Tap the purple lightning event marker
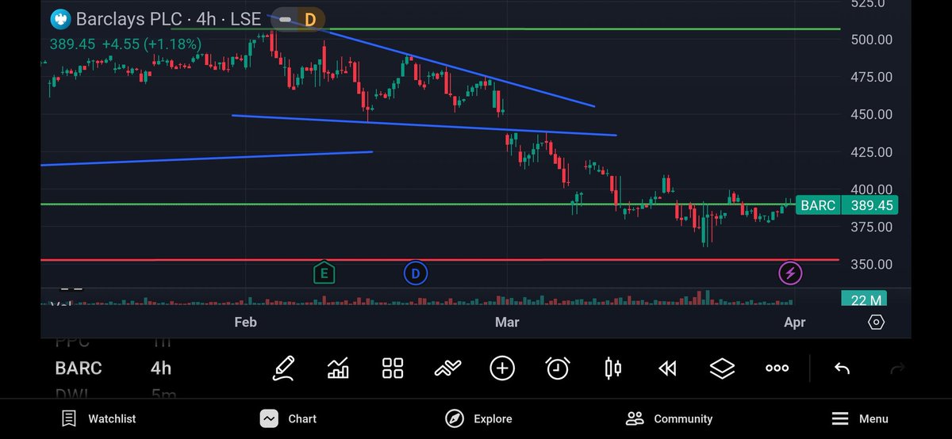Screen dimensions: 952x439 (790, 273)
